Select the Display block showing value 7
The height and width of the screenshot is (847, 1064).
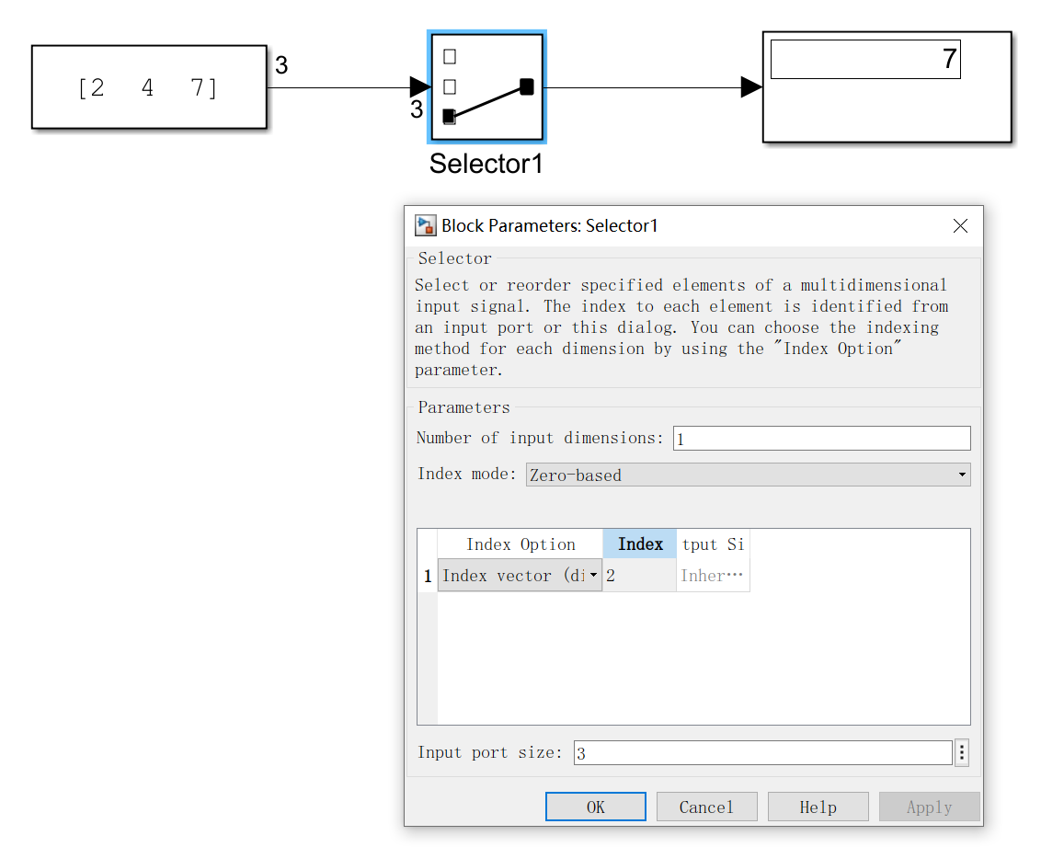point(886,87)
